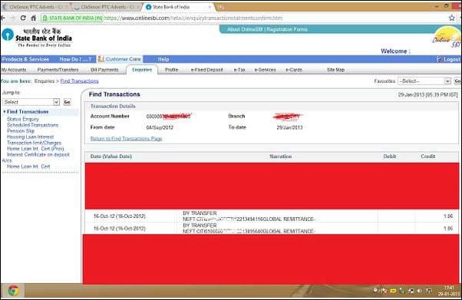
Task: Open Customer Care with its icon
Action: pyautogui.click(x=101, y=59)
